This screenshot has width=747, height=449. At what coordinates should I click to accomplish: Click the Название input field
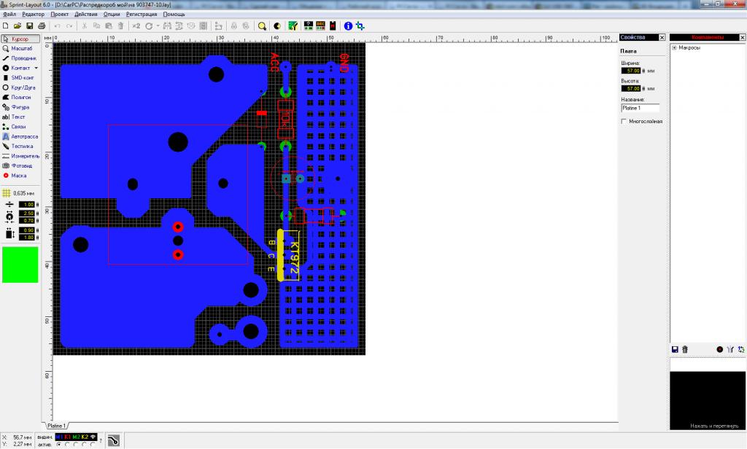(640, 108)
